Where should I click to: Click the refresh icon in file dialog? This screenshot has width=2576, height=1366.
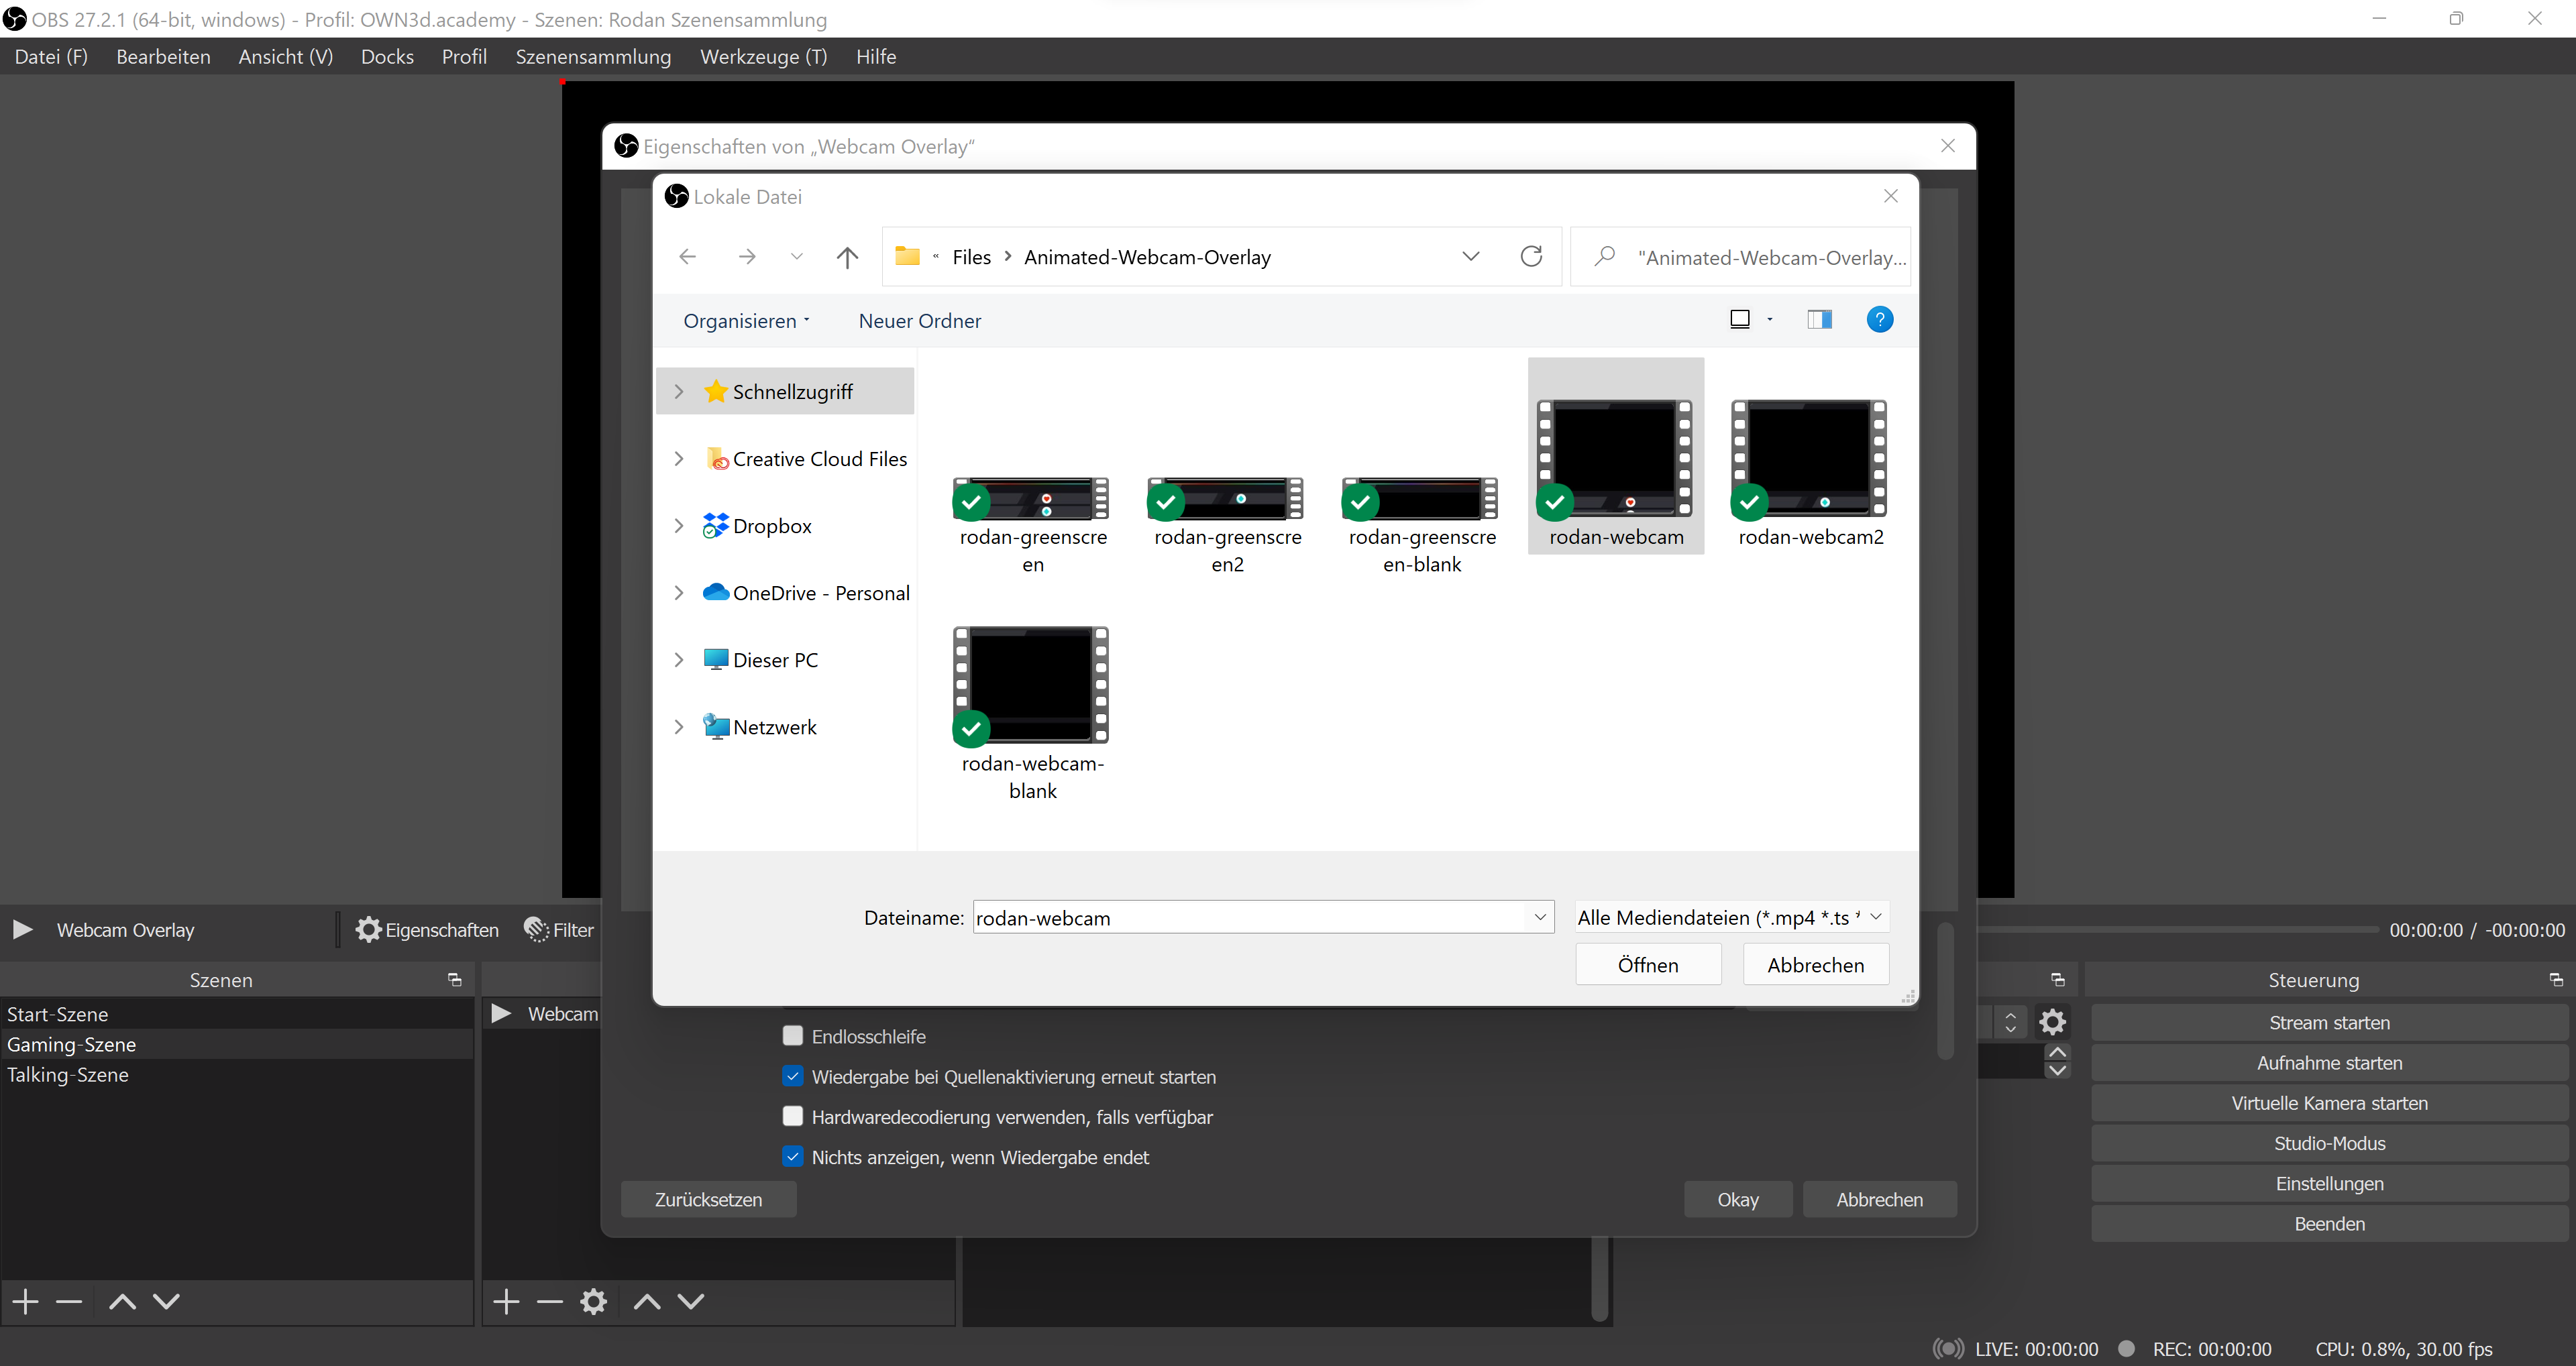(1531, 257)
